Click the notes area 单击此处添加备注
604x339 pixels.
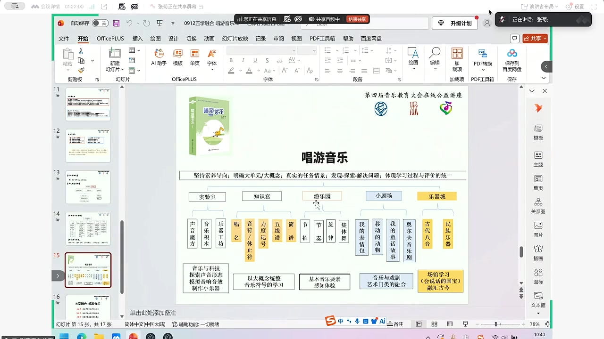click(153, 313)
